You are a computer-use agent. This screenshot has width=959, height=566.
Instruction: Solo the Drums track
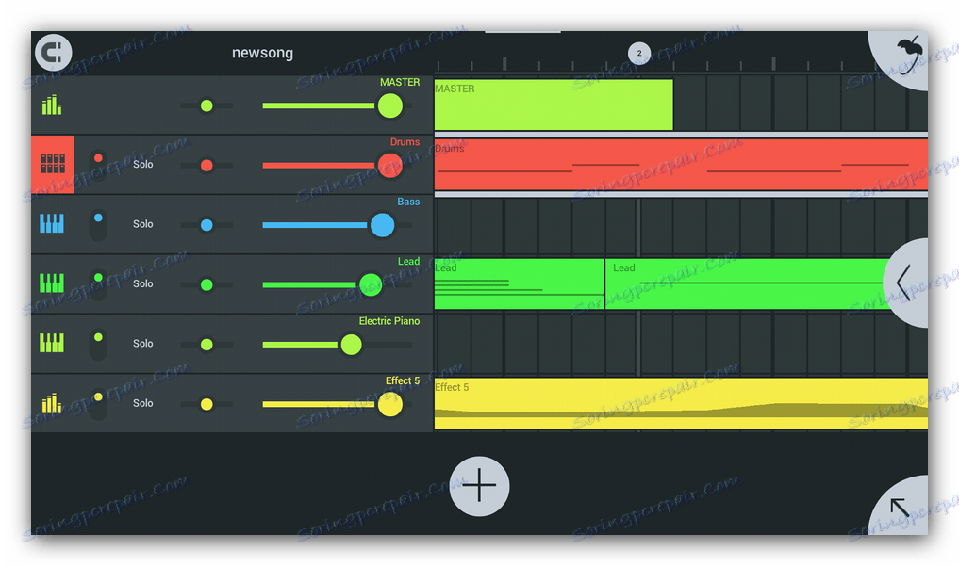tap(143, 164)
